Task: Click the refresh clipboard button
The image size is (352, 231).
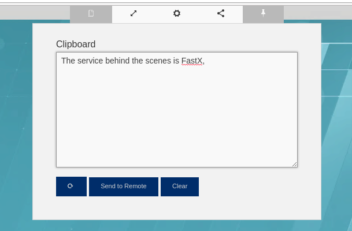Action: (72, 187)
